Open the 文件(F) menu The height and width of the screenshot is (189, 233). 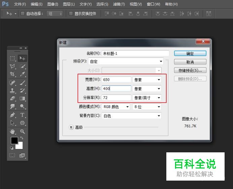(20, 4)
